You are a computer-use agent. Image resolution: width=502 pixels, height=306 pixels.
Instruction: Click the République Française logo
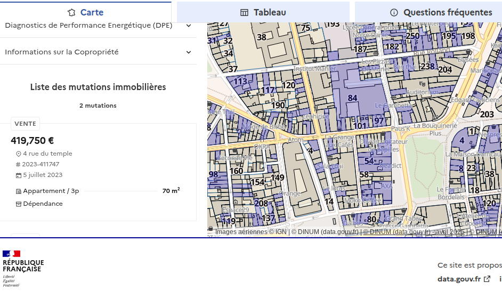[x=23, y=269]
